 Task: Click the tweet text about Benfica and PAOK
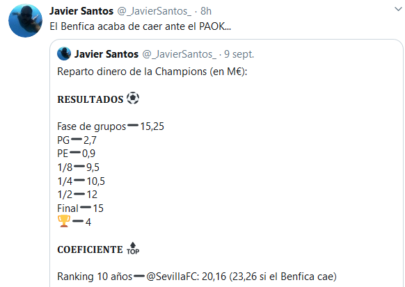tap(141, 26)
